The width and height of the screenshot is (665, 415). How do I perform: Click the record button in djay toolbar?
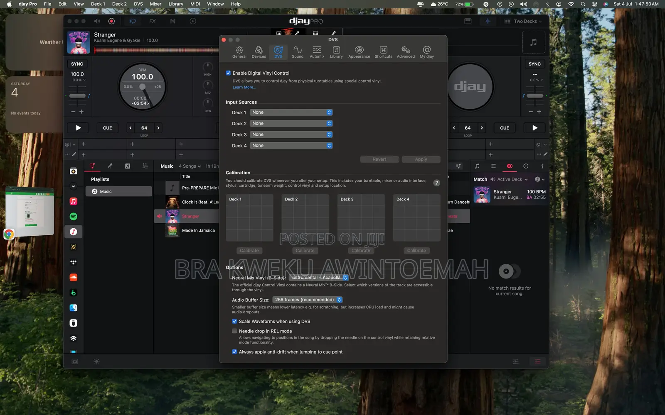pos(111,21)
